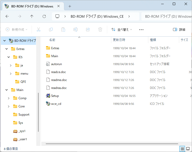This screenshot has width=192, height=152.
Task: Click the horizontal scrollbar of file list
Action: click(112, 144)
